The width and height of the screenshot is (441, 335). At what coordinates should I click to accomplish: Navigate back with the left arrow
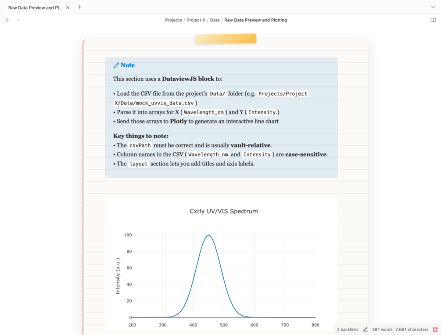click(x=8, y=20)
